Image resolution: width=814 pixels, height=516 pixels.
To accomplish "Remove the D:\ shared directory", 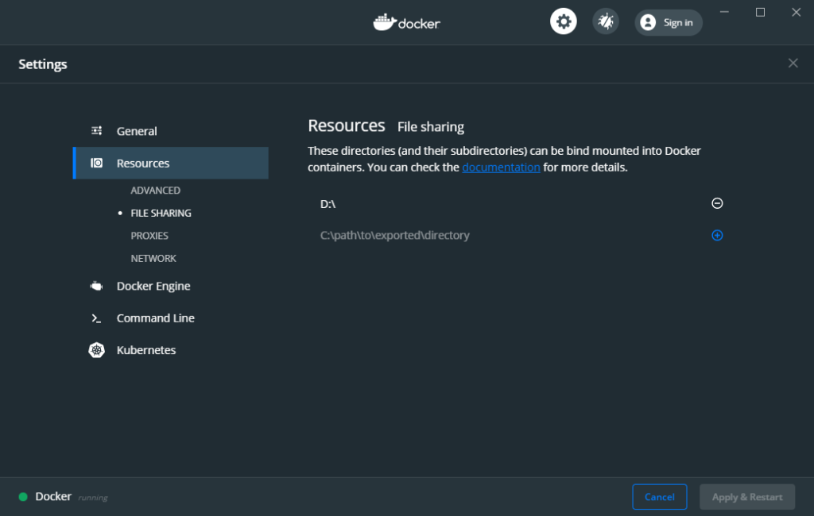I will [x=717, y=203].
